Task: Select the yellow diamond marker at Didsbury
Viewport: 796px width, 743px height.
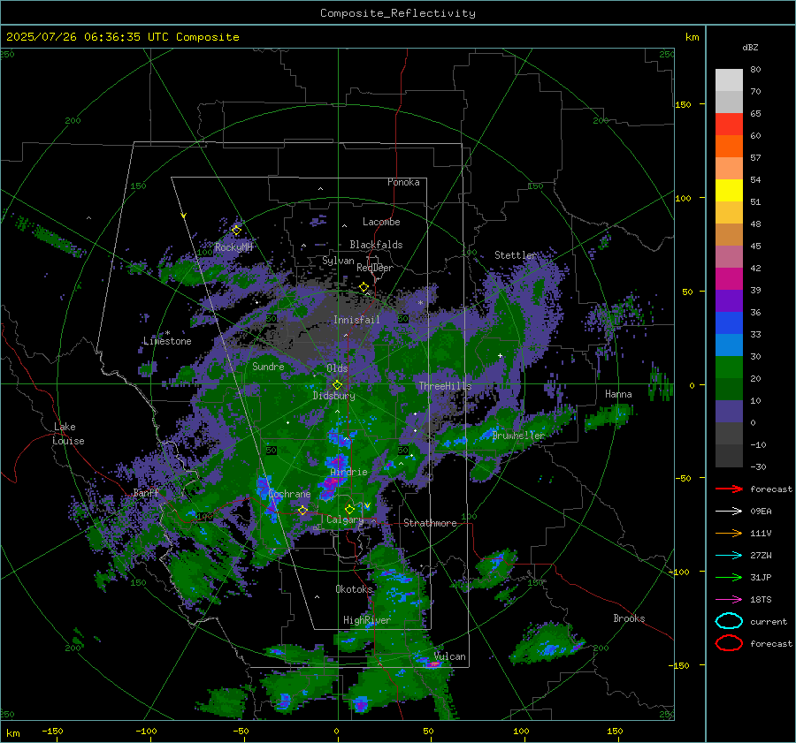Action: coord(337,385)
